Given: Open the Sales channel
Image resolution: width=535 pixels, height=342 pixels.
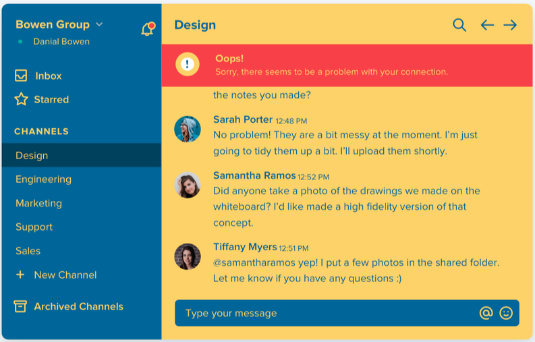Looking at the screenshot, I should pos(28,251).
